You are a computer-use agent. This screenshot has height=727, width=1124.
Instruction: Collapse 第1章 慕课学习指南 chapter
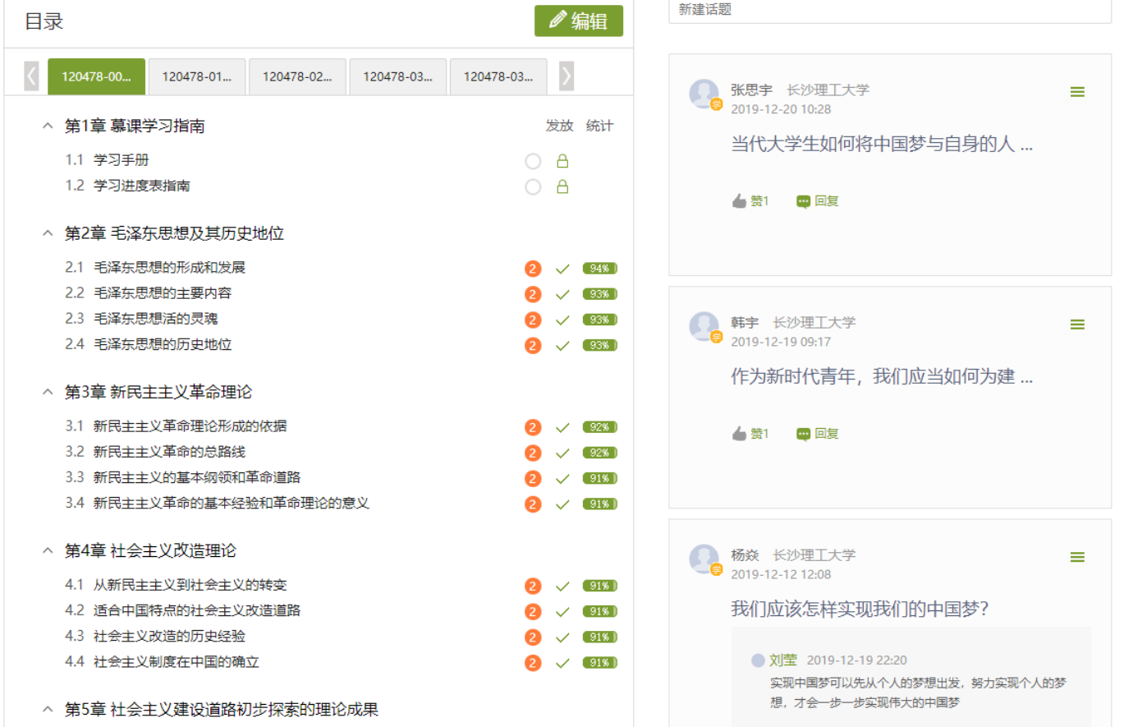[47, 126]
